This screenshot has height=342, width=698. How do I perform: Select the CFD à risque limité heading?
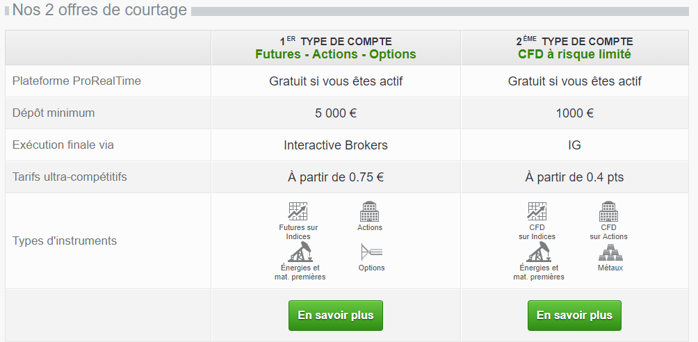point(574,54)
